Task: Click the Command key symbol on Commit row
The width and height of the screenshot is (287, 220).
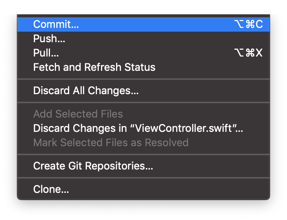Action: (250, 24)
